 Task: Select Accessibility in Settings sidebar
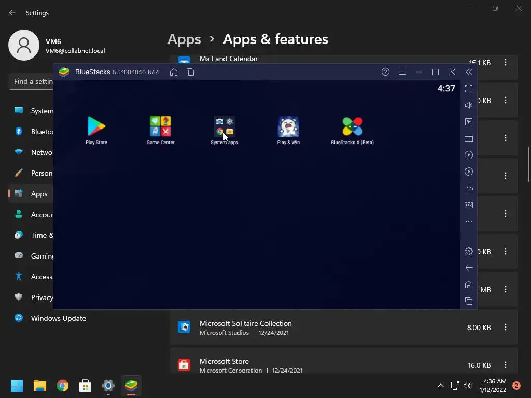(31, 277)
